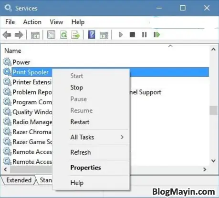Screen dimensions: 219x198
Task: Click the Stop Service square icon
Action: pyautogui.click(x=132, y=35)
